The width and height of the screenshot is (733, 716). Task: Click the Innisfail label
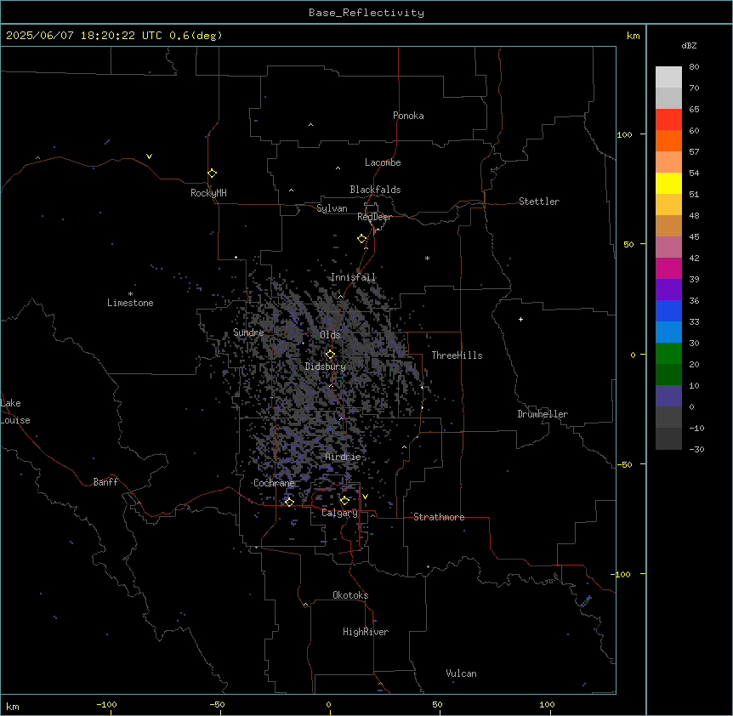click(353, 277)
